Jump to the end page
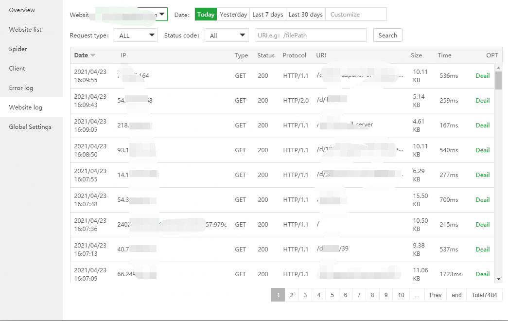The image size is (508, 321). (456, 295)
